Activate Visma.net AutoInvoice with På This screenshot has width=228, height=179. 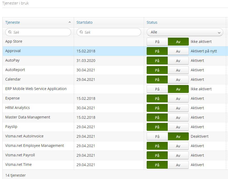click(157, 137)
